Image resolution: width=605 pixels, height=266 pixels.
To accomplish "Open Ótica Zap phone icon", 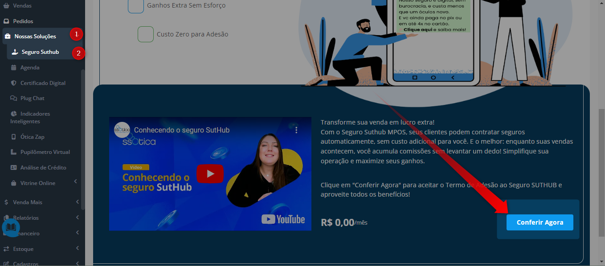I will tap(13, 137).
